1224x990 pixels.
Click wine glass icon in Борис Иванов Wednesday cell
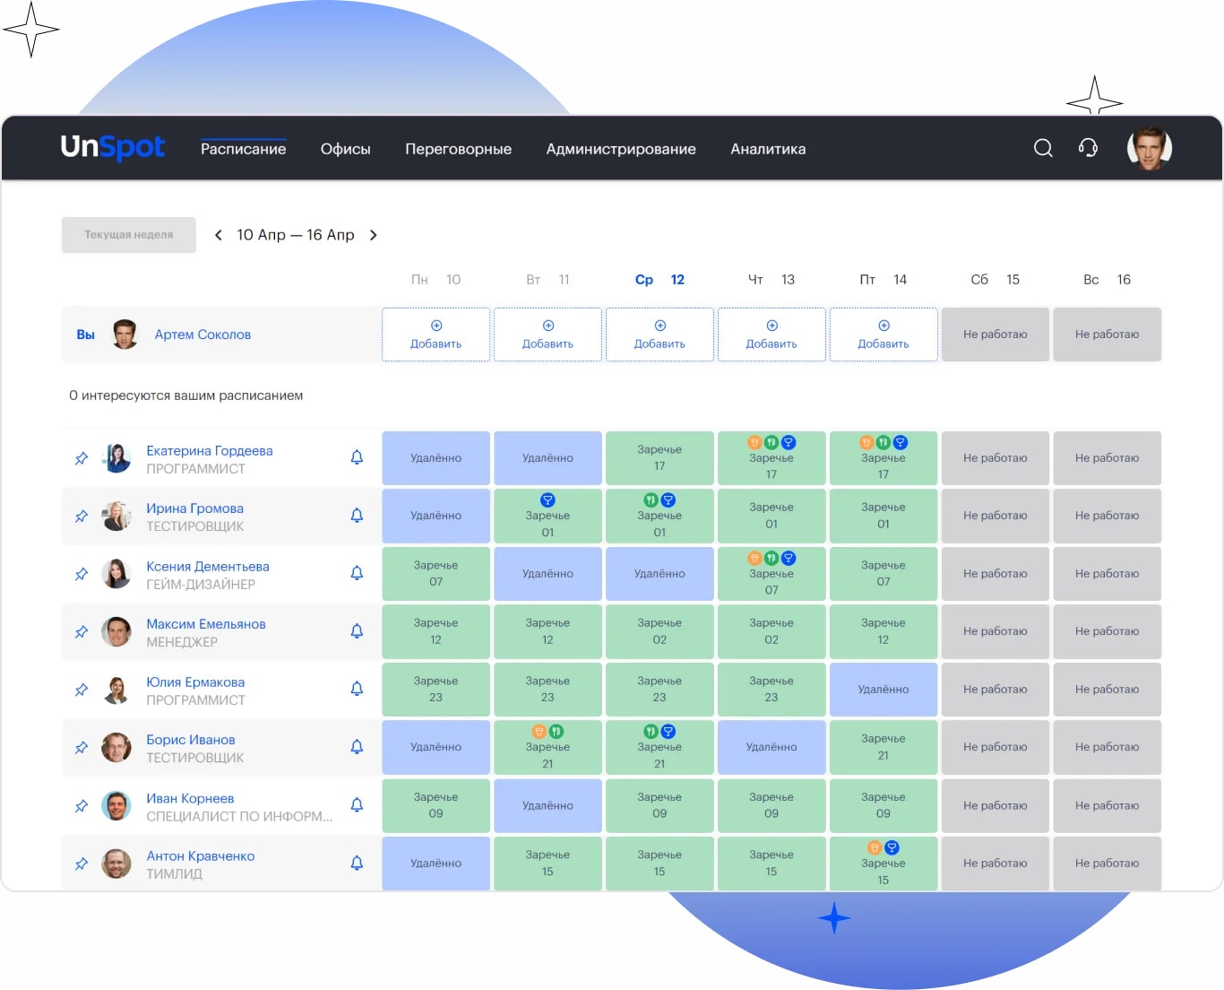[x=668, y=732]
